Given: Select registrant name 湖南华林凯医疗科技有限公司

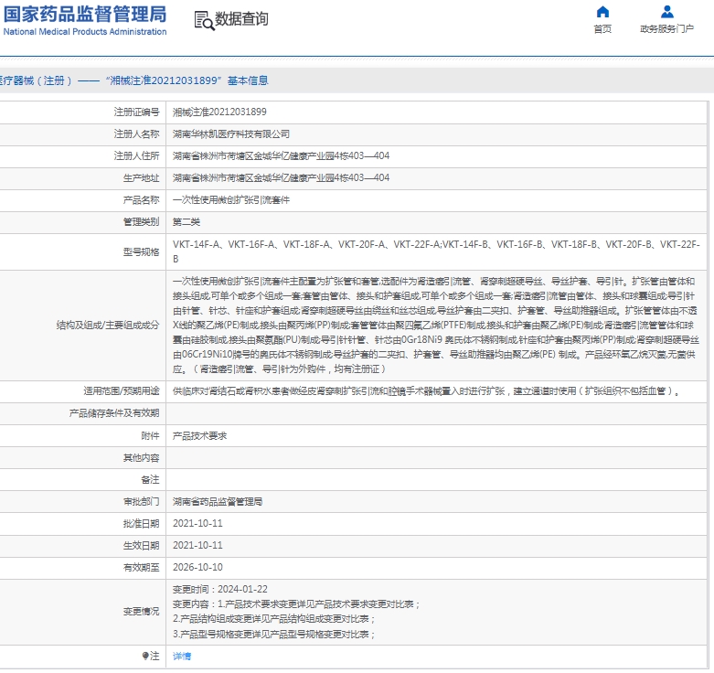Looking at the screenshot, I should (x=231, y=134).
